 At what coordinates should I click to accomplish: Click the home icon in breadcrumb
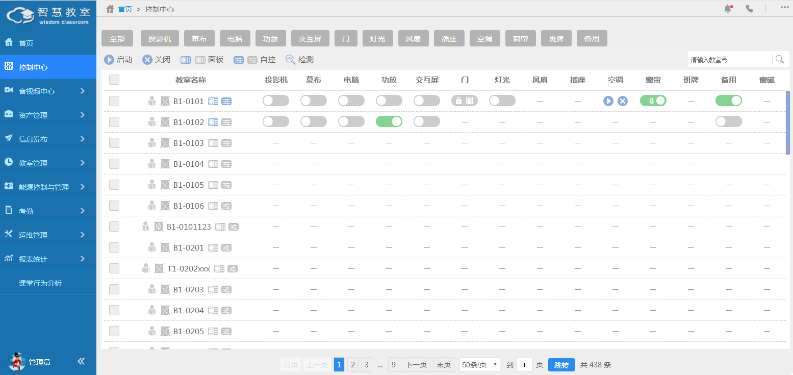point(110,9)
